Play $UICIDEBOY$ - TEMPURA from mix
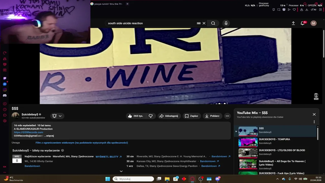The width and height of the screenshot is (325, 183). point(276,142)
